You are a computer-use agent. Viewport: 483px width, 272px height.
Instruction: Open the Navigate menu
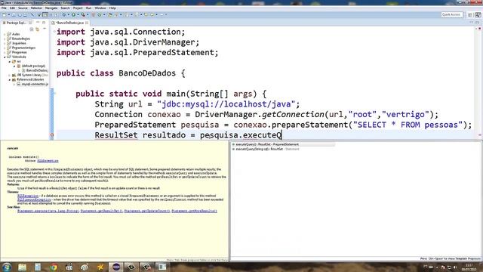51,8
